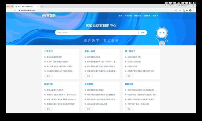Open the Chrome profile avatar
Screen dimensions: 202x121
[x=190, y=10]
